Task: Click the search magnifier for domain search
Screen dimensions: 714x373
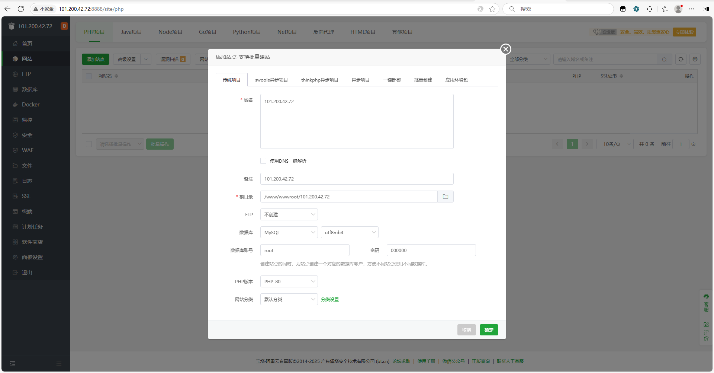Action: click(664, 60)
